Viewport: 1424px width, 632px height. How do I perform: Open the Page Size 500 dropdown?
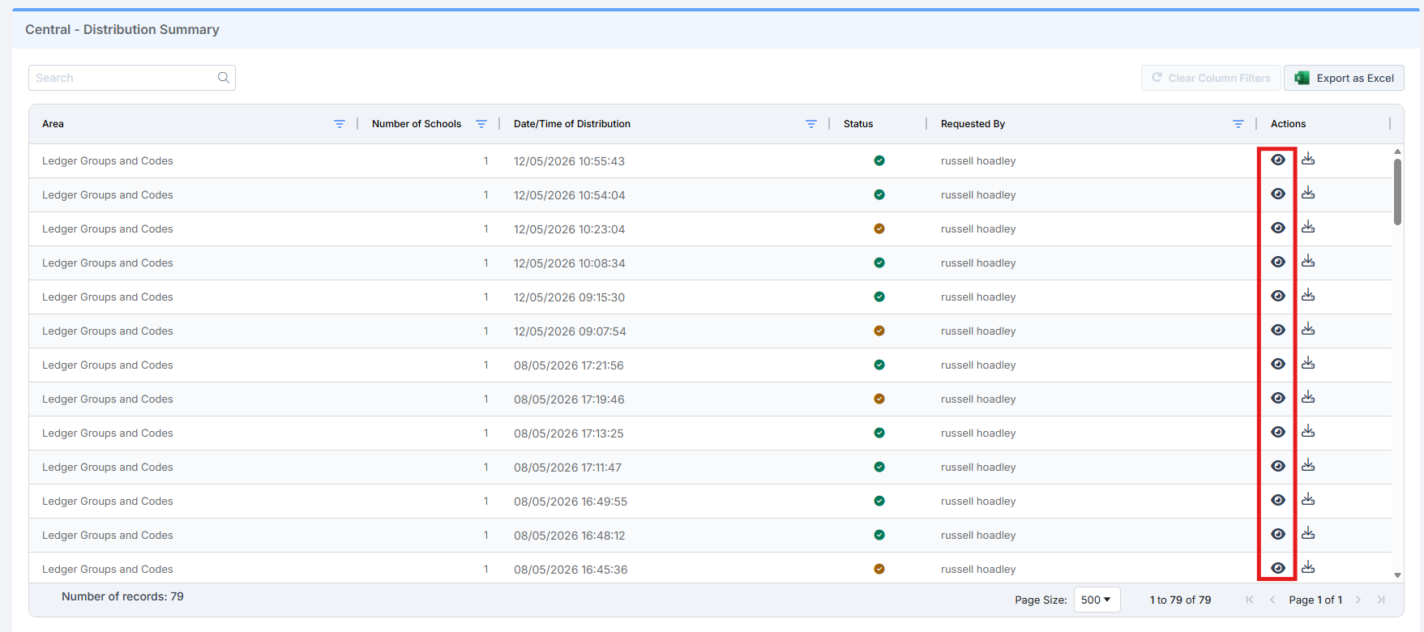[x=1097, y=600]
